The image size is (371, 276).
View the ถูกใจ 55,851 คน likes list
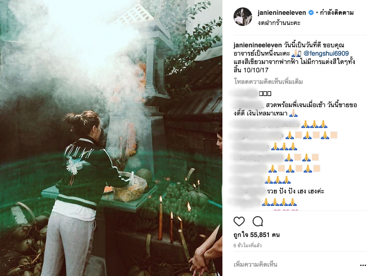pos(256,235)
